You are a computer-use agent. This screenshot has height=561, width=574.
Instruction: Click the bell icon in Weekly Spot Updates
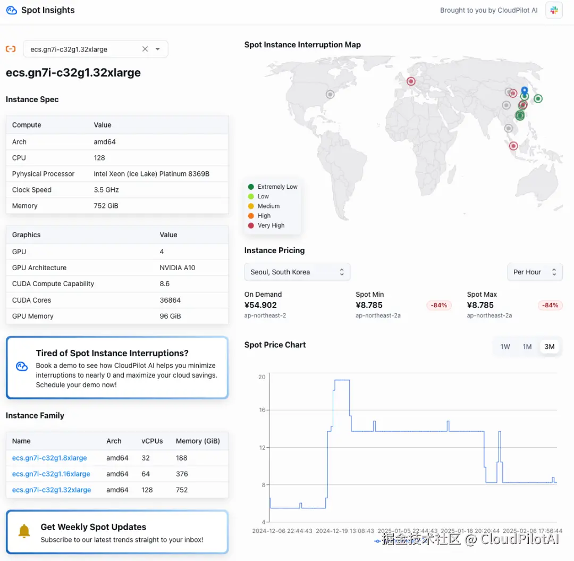coord(24,531)
